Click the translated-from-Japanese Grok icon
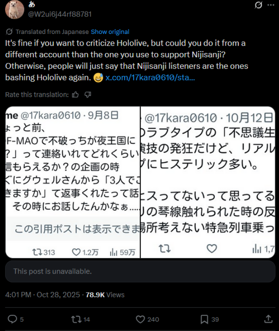The width and height of the screenshot is (279, 331). click(x=9, y=32)
